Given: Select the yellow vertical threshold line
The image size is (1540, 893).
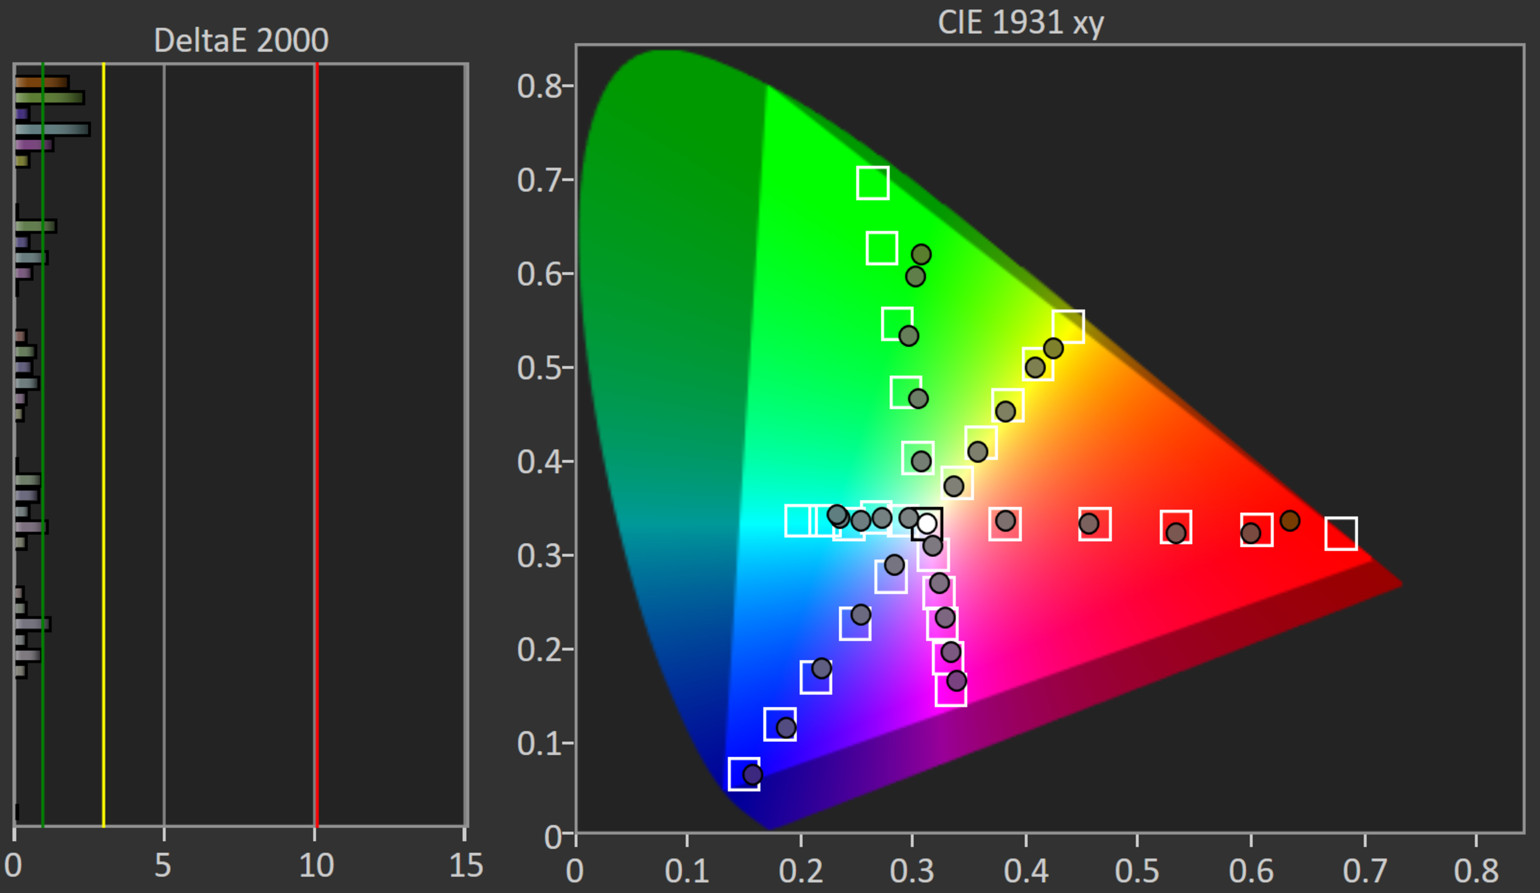Looking at the screenshot, I should coord(103,428).
